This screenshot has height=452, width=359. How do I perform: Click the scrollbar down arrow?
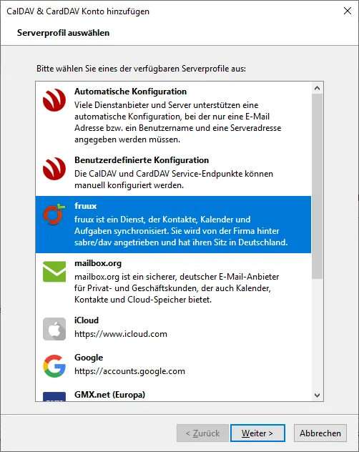point(318,395)
